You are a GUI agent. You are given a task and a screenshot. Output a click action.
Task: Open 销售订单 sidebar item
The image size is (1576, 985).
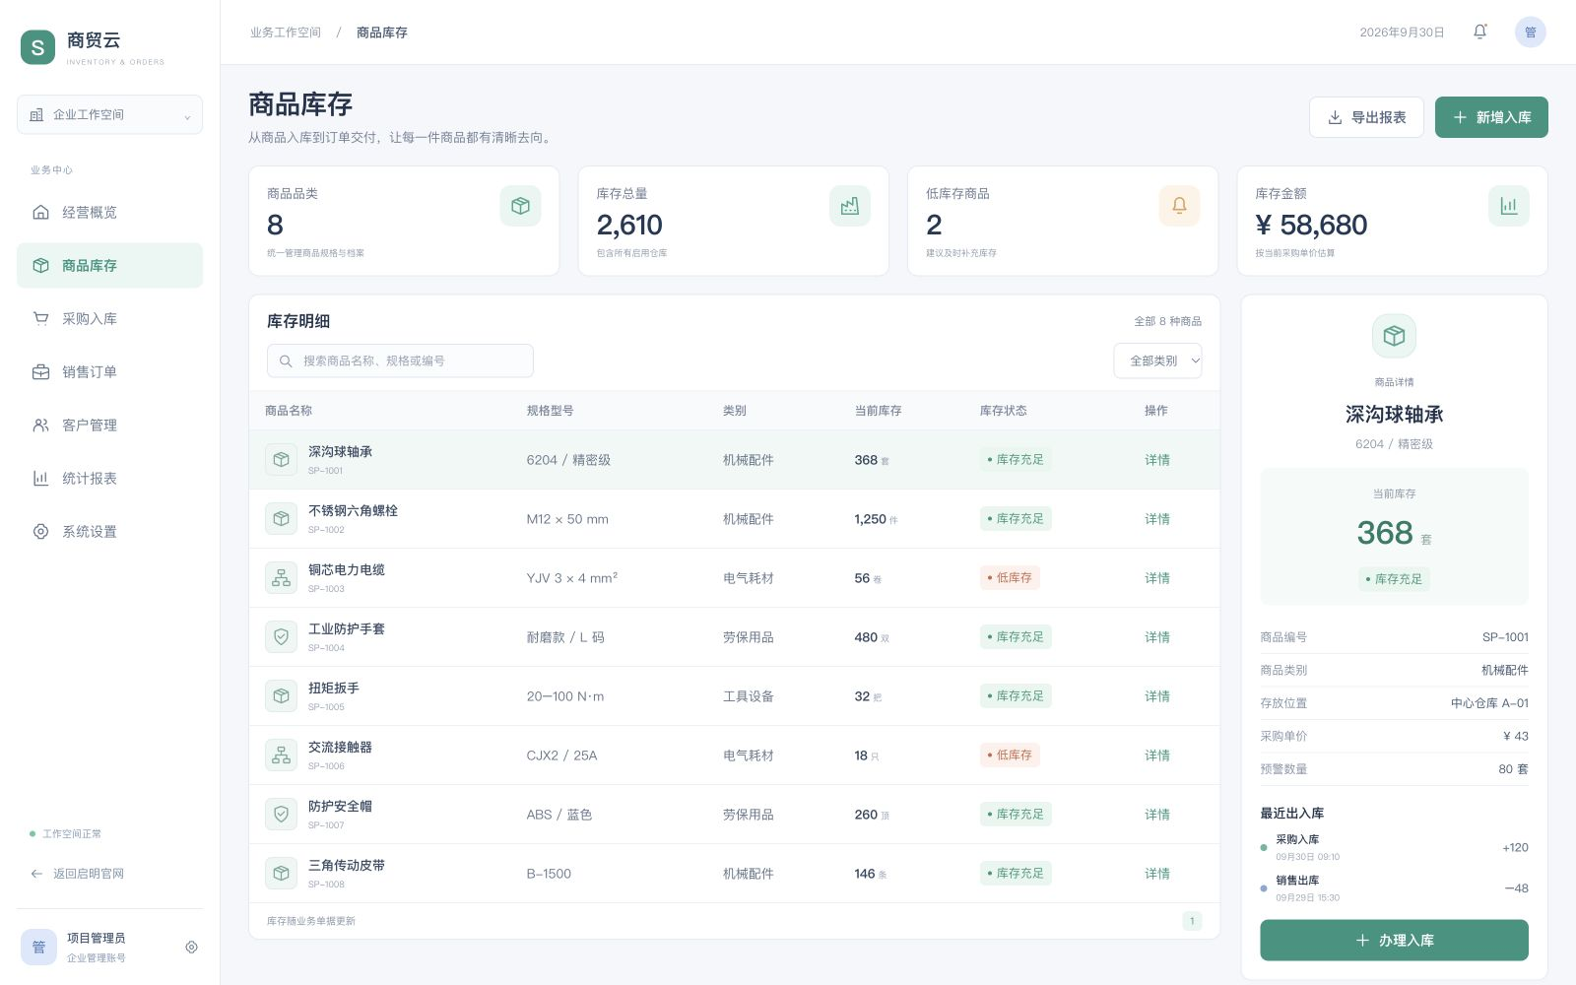[x=109, y=371]
